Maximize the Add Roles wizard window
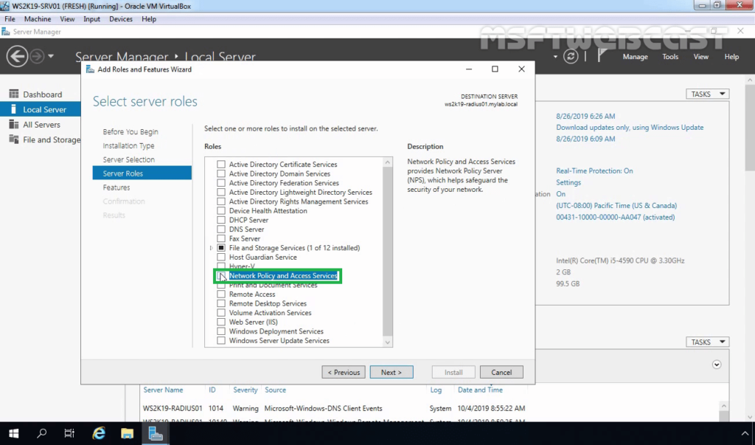This screenshot has width=755, height=445. (x=495, y=69)
